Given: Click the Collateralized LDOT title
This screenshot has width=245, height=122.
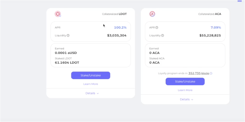Looking at the screenshot, I should tap(114, 14).
